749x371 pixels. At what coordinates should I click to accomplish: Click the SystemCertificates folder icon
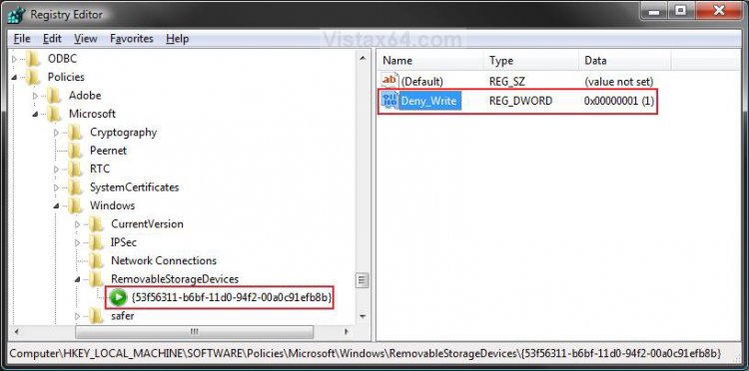click(75, 186)
